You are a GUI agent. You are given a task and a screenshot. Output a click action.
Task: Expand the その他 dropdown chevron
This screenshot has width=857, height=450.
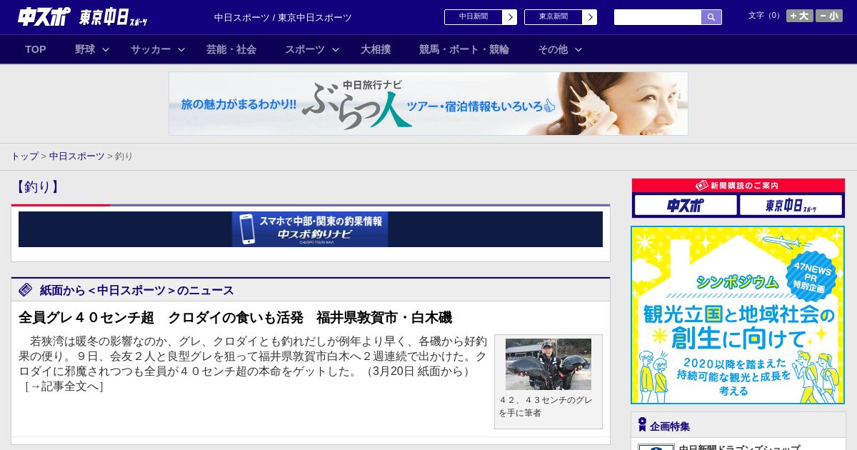point(578,49)
